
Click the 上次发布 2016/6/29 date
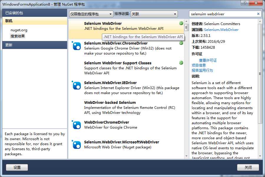[216, 42]
